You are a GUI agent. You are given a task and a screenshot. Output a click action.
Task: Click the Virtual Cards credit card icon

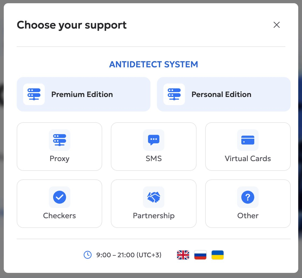248,140
